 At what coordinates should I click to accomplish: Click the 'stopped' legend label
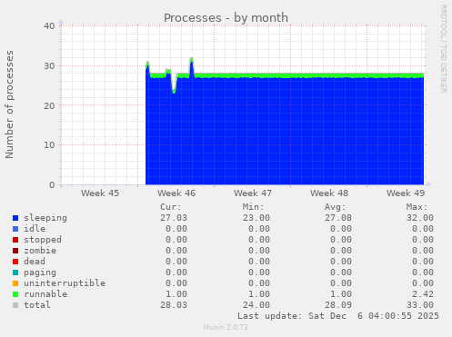pyautogui.click(x=43, y=240)
